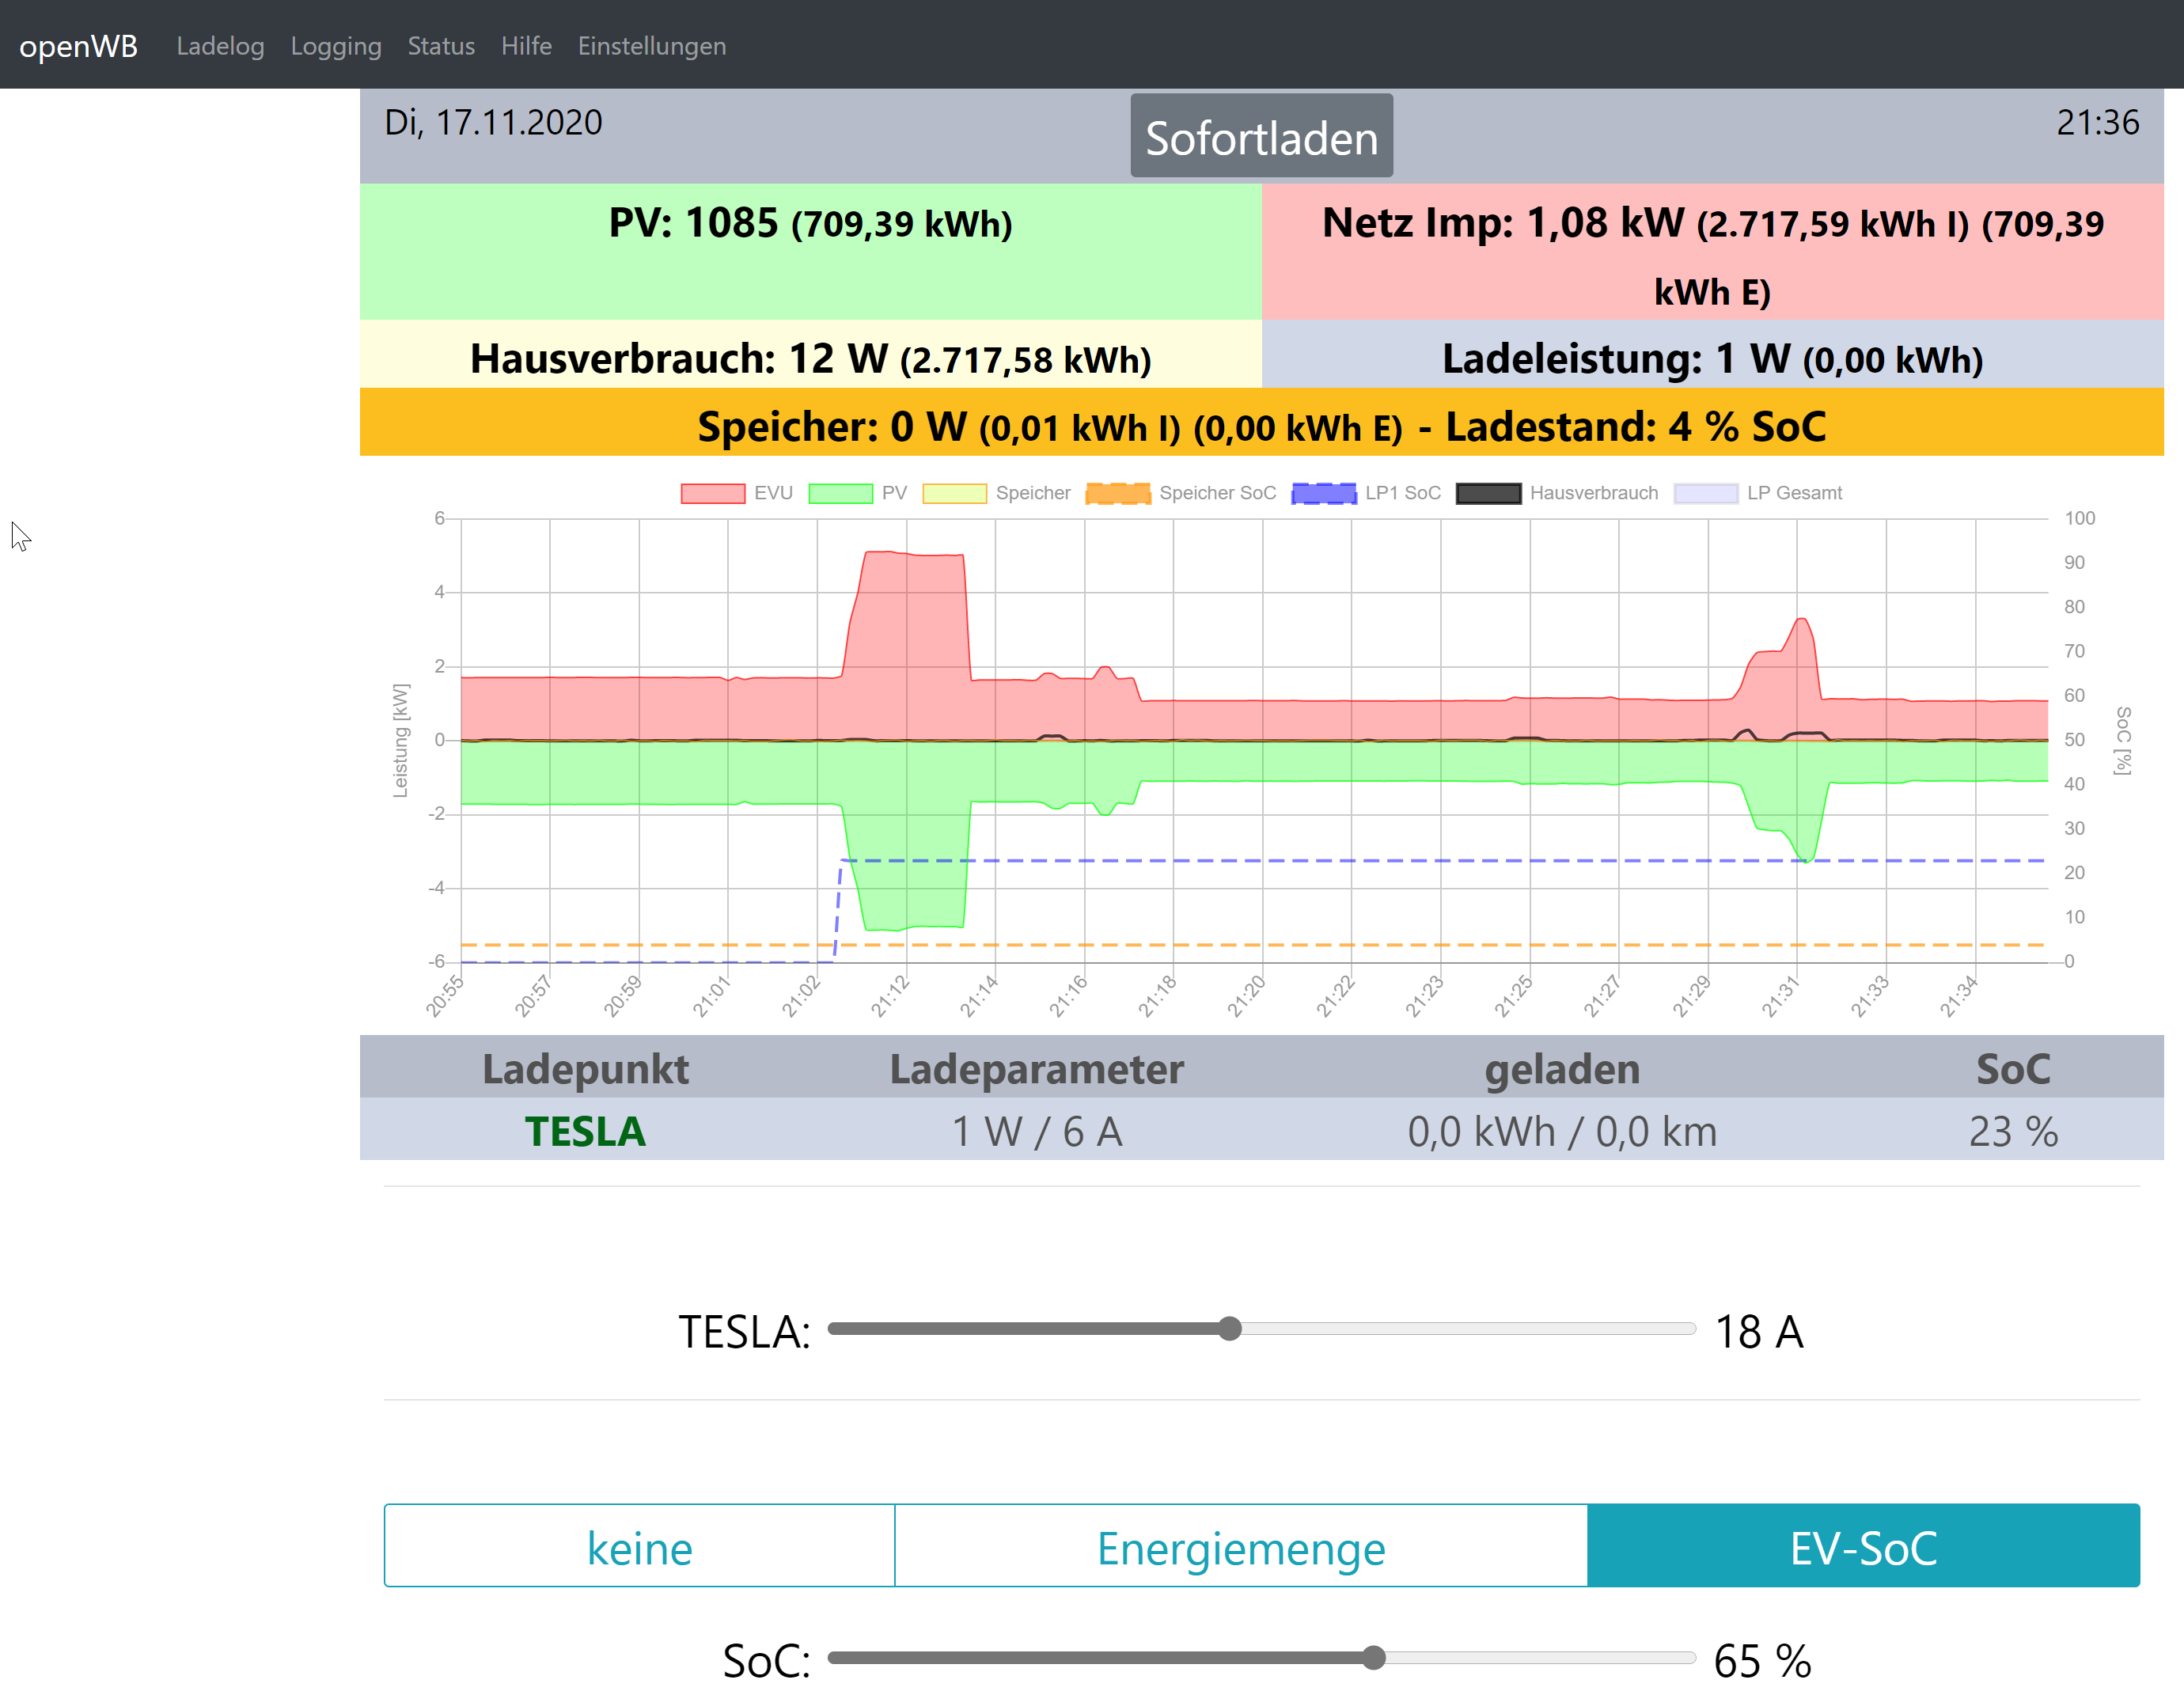
Task: Toggle Speicher SoC legend swatch
Action: (1117, 493)
